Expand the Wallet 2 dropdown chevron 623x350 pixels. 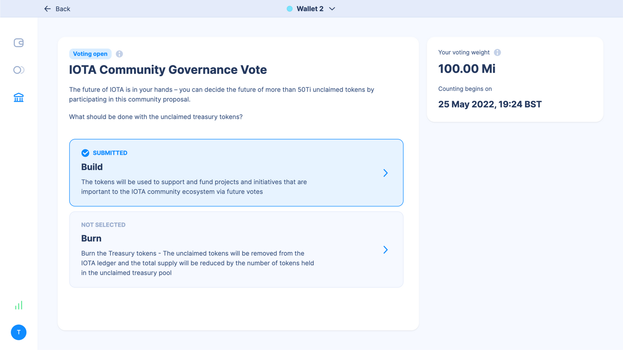click(x=332, y=9)
